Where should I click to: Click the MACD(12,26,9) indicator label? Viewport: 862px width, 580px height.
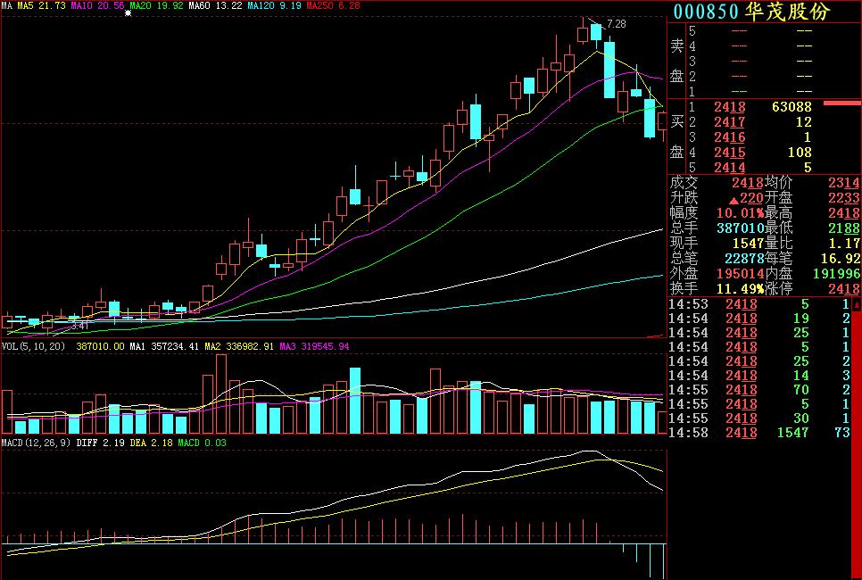pos(36,443)
